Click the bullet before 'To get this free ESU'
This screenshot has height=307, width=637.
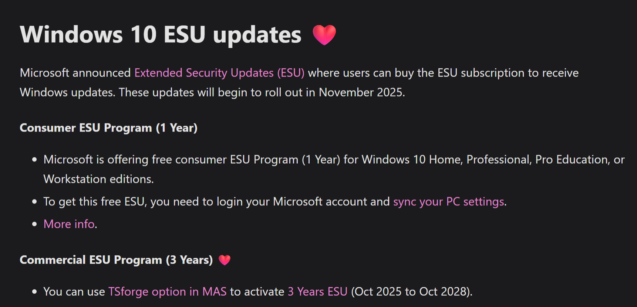34,202
